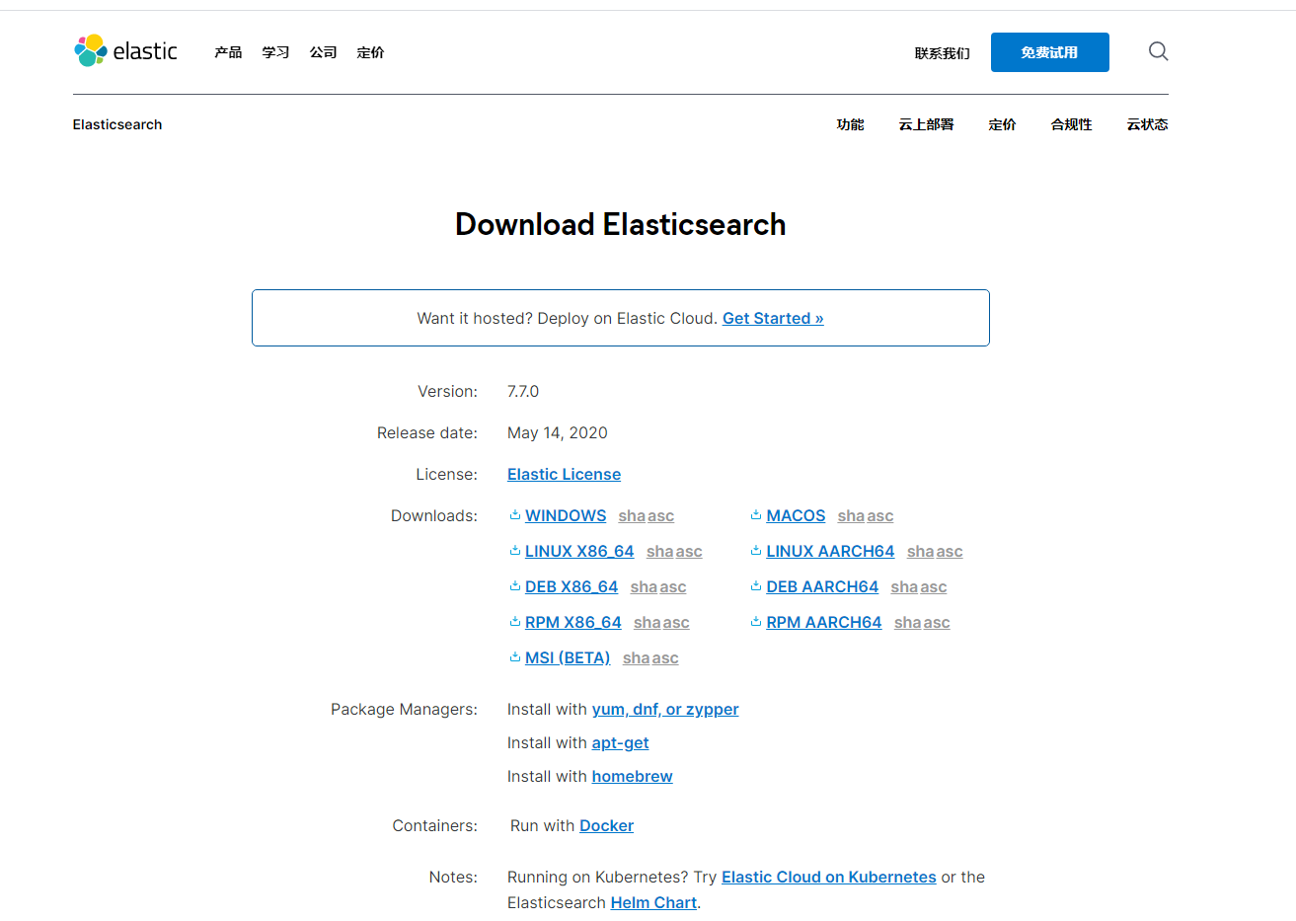Image resolution: width=1296 pixels, height=921 pixels.
Task: Download the MACOS package
Action: pos(796,515)
